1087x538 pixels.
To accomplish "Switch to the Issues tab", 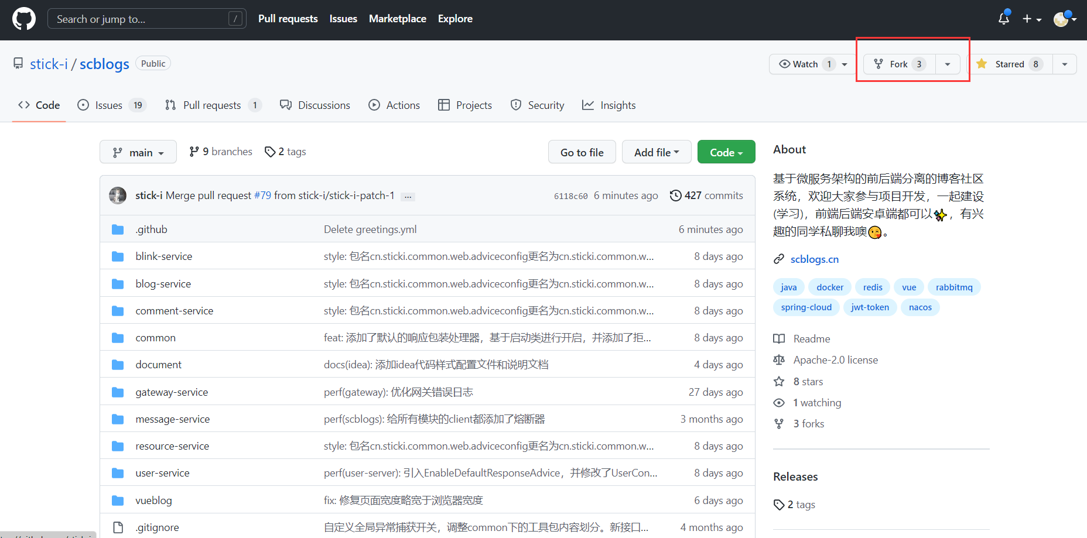I will (x=112, y=105).
